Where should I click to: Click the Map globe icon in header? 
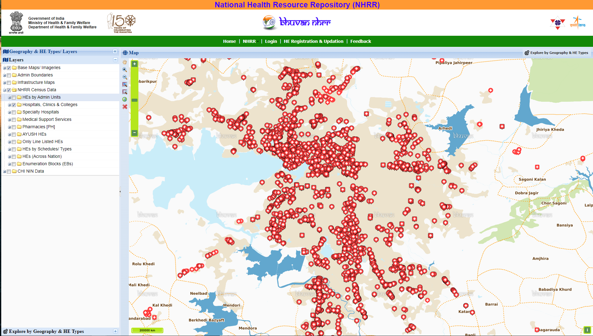[125, 53]
